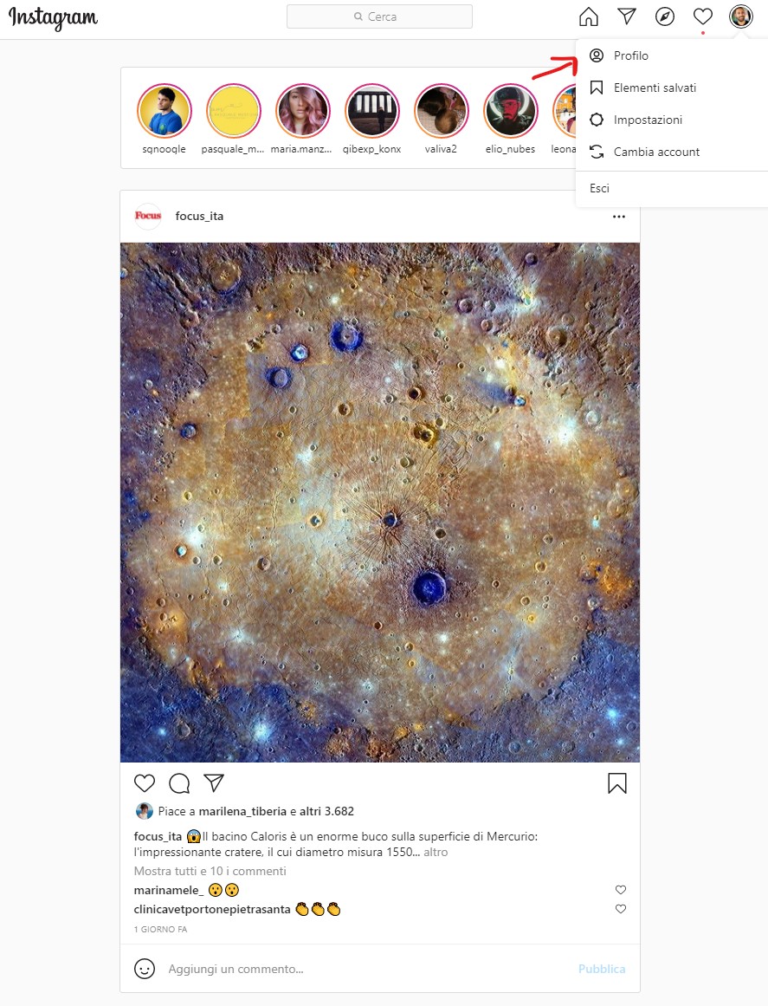Screen dimensions: 768x1006
Task: Like marinamele_ comment with small heart
Action: (621, 890)
